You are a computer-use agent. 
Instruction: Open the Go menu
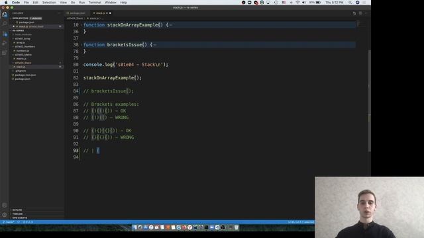coord(73,3)
